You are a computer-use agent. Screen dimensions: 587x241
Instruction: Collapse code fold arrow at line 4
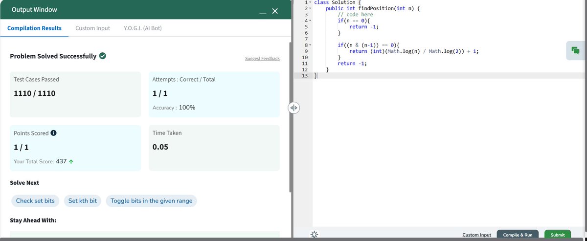310,21
